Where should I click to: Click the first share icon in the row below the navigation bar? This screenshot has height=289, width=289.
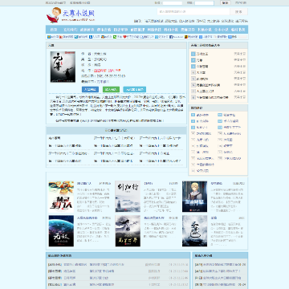pos(49,37)
